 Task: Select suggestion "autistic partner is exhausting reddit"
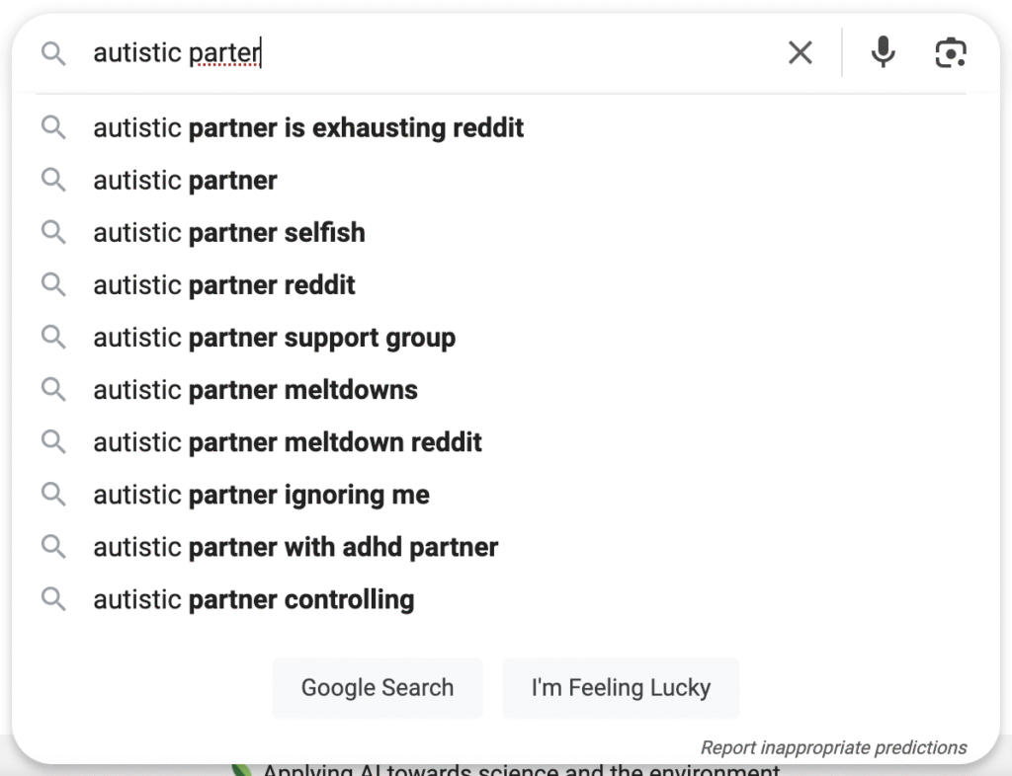tap(308, 128)
